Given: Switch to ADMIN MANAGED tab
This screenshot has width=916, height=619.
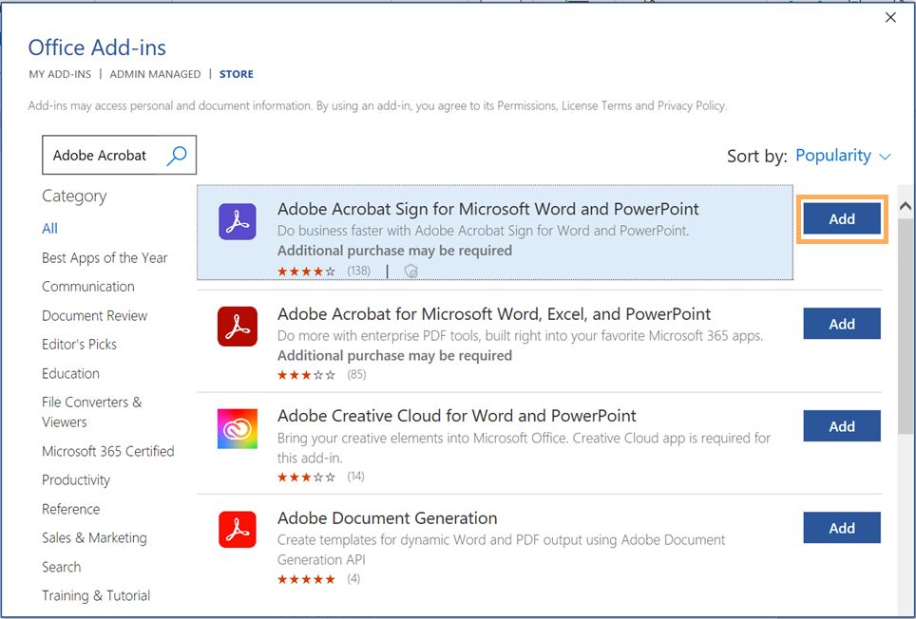Looking at the screenshot, I should point(155,74).
